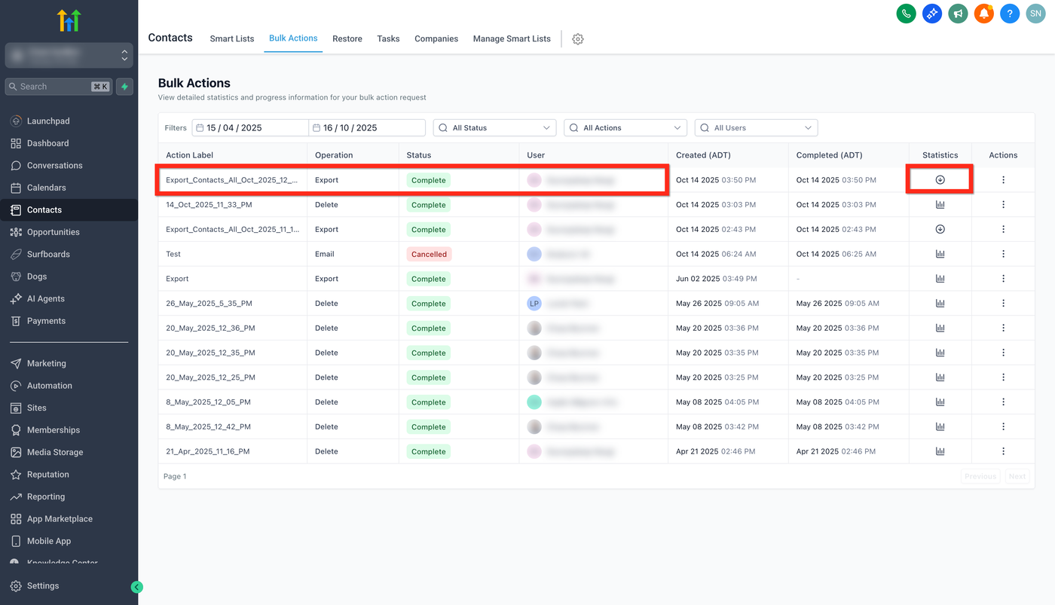Viewport: 1055px width, 605px height.
Task: Open the All Actions filter dropdown
Action: click(x=625, y=128)
